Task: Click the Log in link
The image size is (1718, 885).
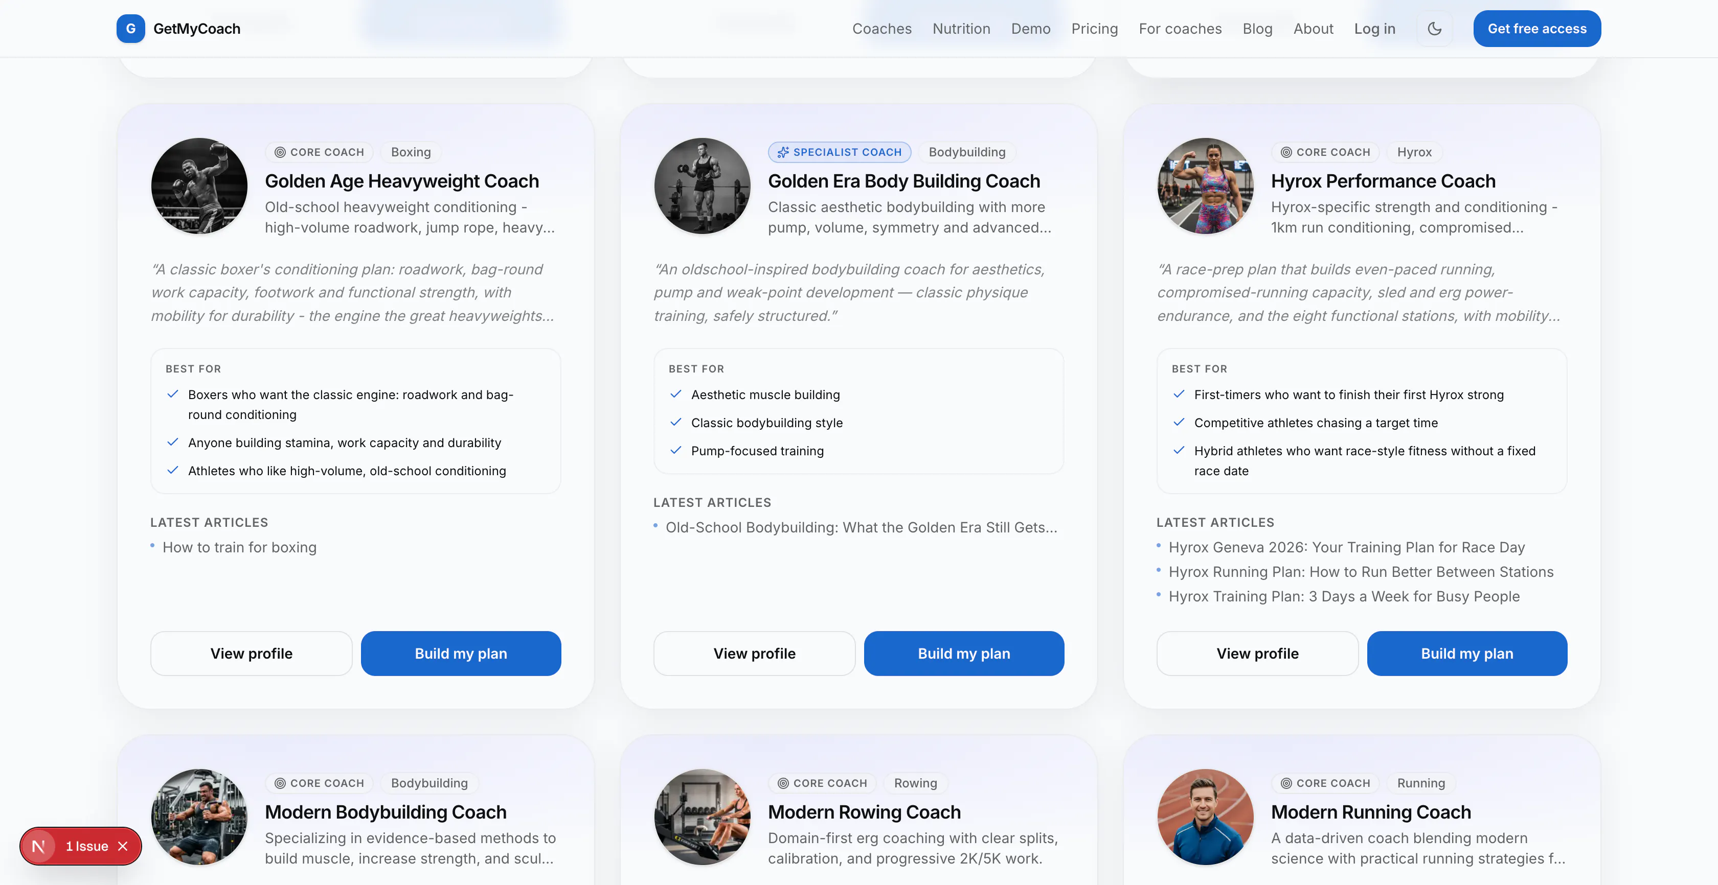Action: coord(1374,29)
